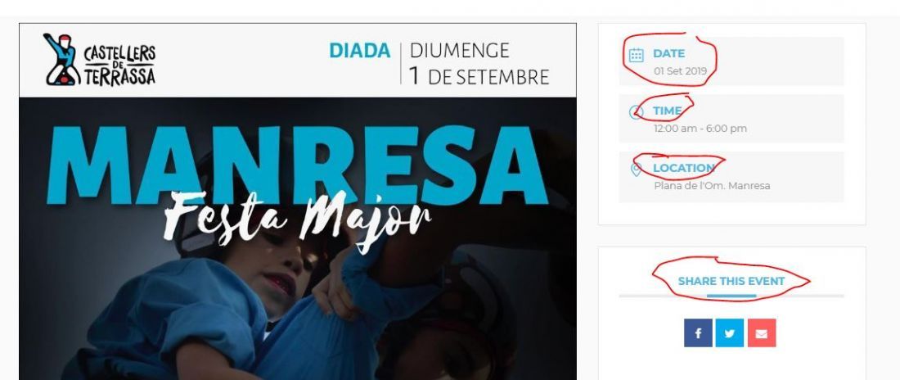
Task: Click the MANRESA title on poster
Action: point(297,165)
